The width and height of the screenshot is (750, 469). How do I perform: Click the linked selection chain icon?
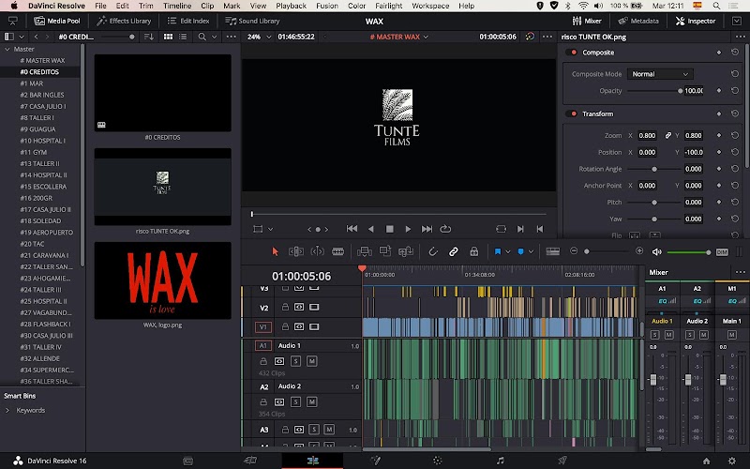[454, 251]
